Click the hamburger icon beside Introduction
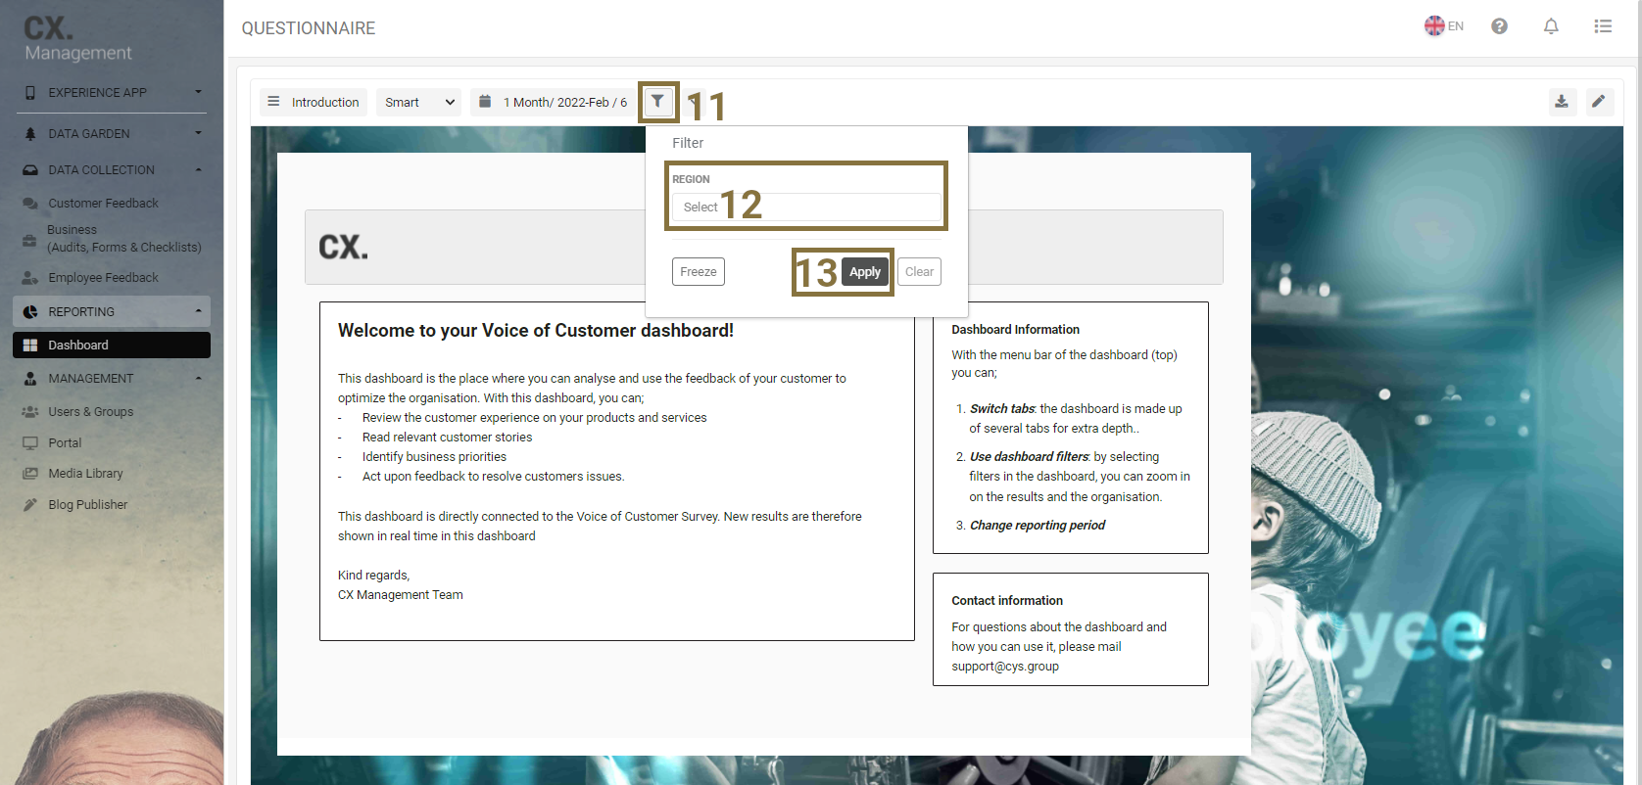 point(273,101)
